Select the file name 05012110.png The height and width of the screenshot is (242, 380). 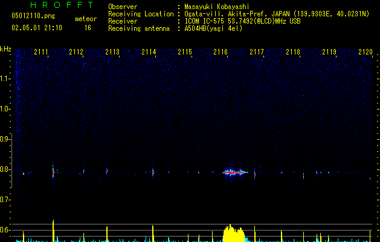[33, 16]
